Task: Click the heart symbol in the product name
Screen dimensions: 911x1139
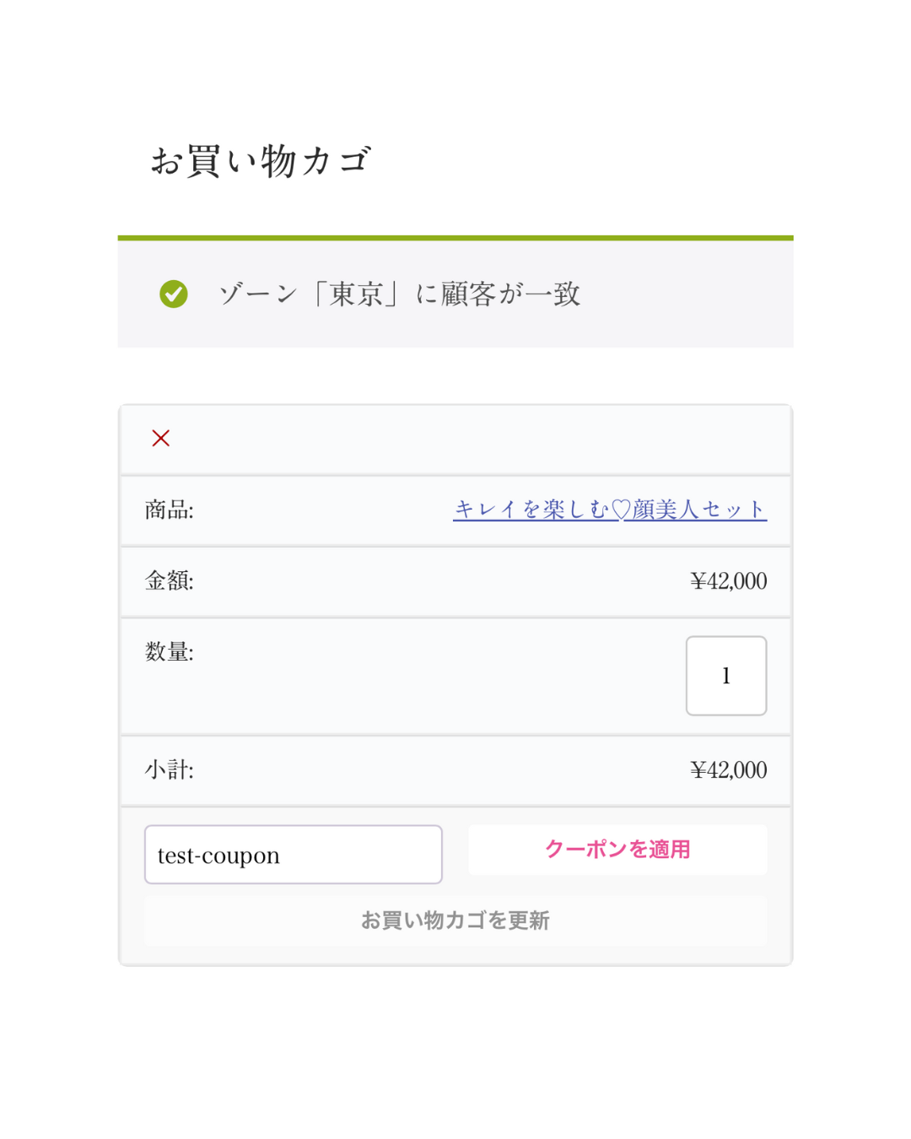Action: point(621,510)
